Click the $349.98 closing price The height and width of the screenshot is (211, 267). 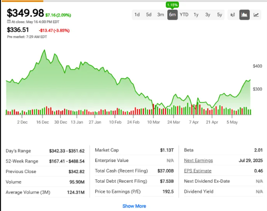(25, 13)
